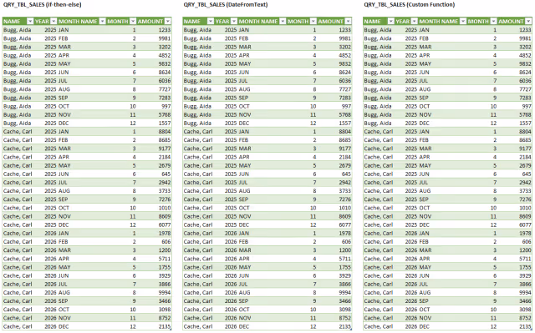The width and height of the screenshot is (535, 333).
Task: Click amount 8624 in DateFromText table
Action: click(344, 73)
